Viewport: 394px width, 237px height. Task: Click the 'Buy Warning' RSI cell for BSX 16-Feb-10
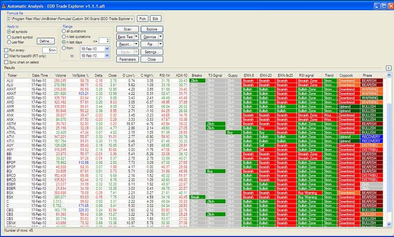[x=309, y=193]
